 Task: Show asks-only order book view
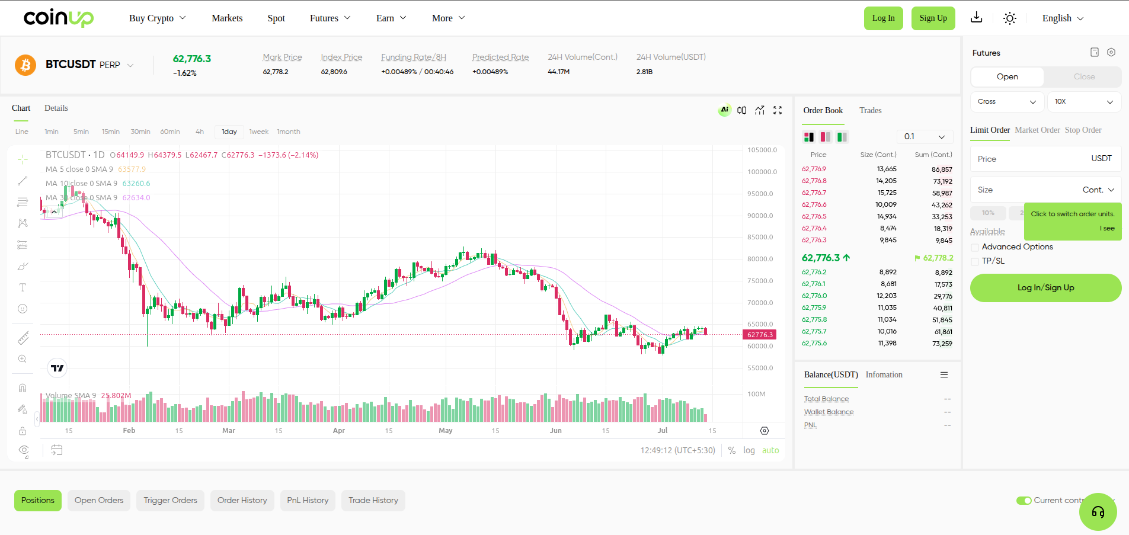pos(825,137)
